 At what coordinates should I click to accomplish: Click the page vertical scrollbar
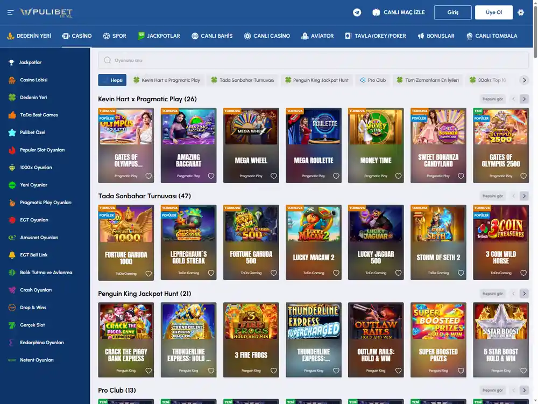pyautogui.click(x=535, y=33)
